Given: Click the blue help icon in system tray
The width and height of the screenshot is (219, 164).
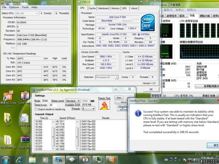Looking at the screenshot, I should (x=171, y=159).
